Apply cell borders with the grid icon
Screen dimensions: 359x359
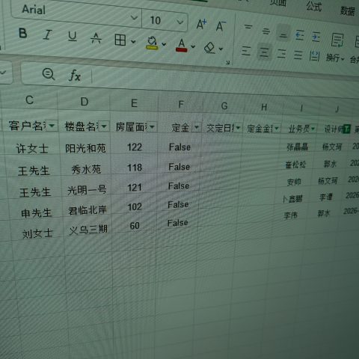[x=120, y=40]
